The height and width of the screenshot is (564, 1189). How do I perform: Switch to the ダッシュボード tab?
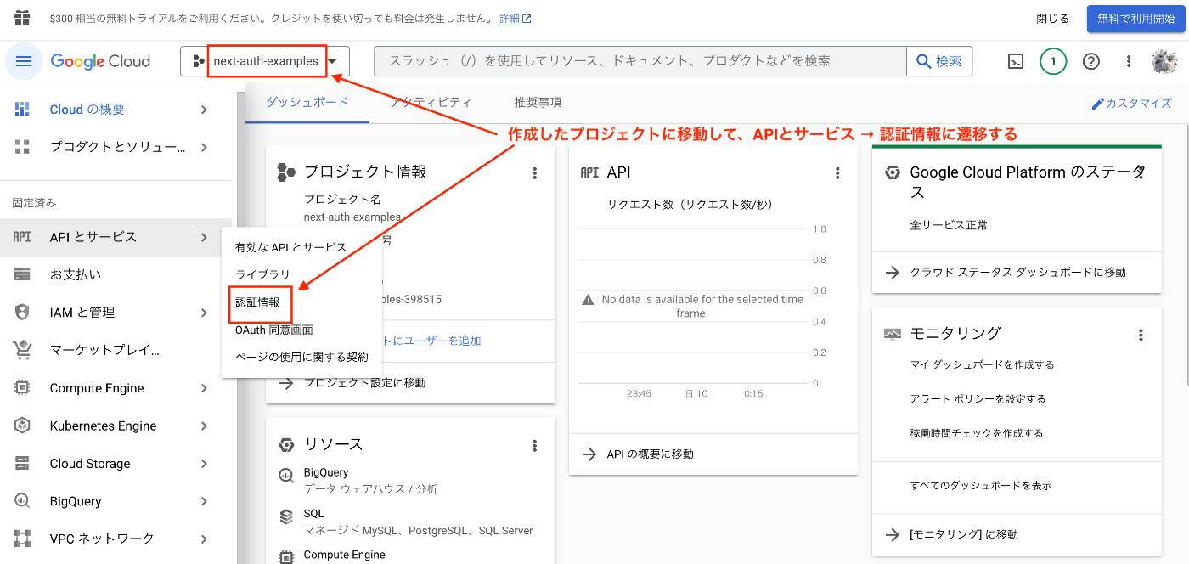tap(307, 103)
